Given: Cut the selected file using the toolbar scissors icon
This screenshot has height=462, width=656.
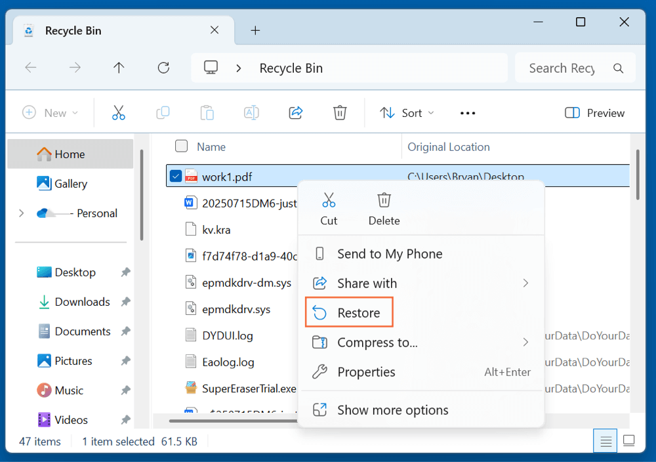Looking at the screenshot, I should [x=119, y=112].
